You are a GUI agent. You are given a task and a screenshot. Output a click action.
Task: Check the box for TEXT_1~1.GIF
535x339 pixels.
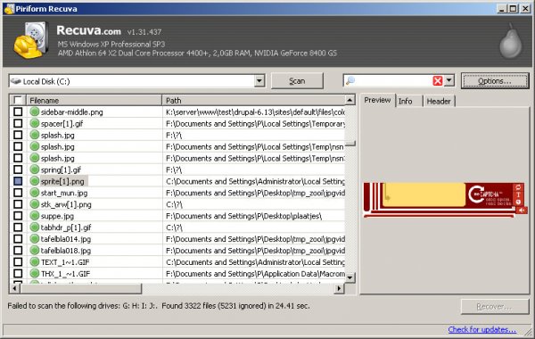(x=18, y=262)
